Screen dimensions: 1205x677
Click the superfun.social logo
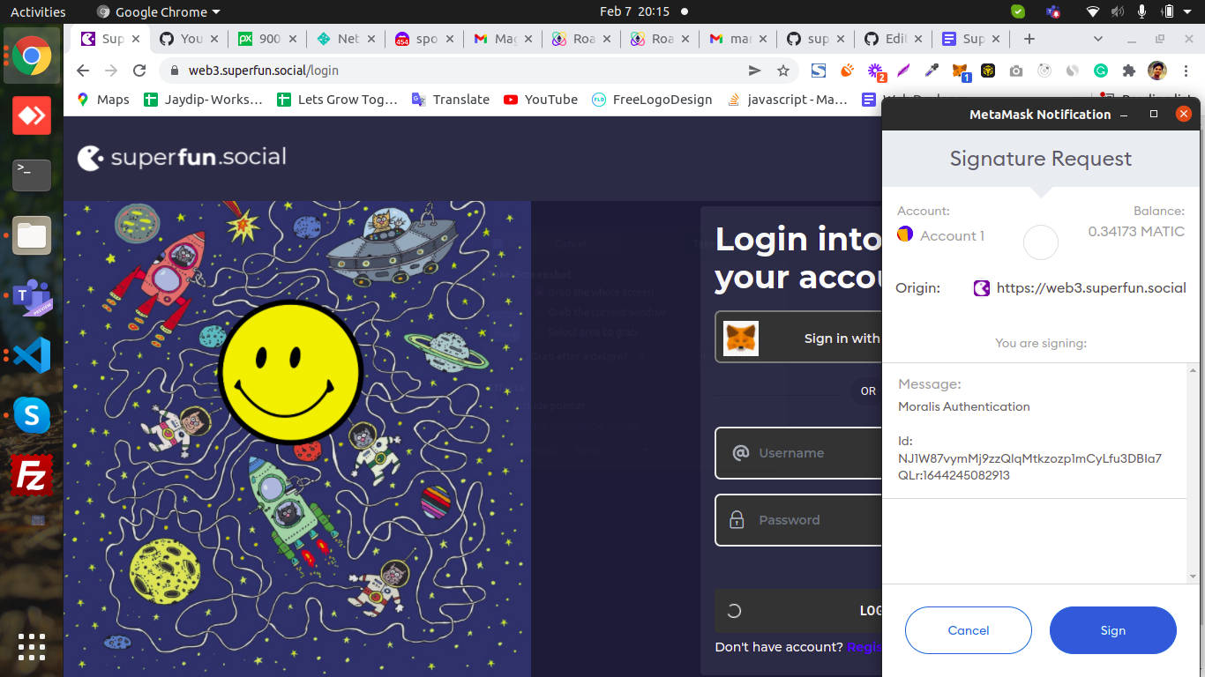coord(181,157)
